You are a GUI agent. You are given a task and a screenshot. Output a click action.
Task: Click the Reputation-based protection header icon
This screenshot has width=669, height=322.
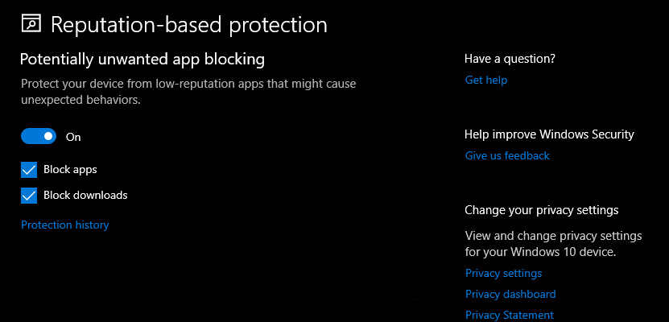31,23
